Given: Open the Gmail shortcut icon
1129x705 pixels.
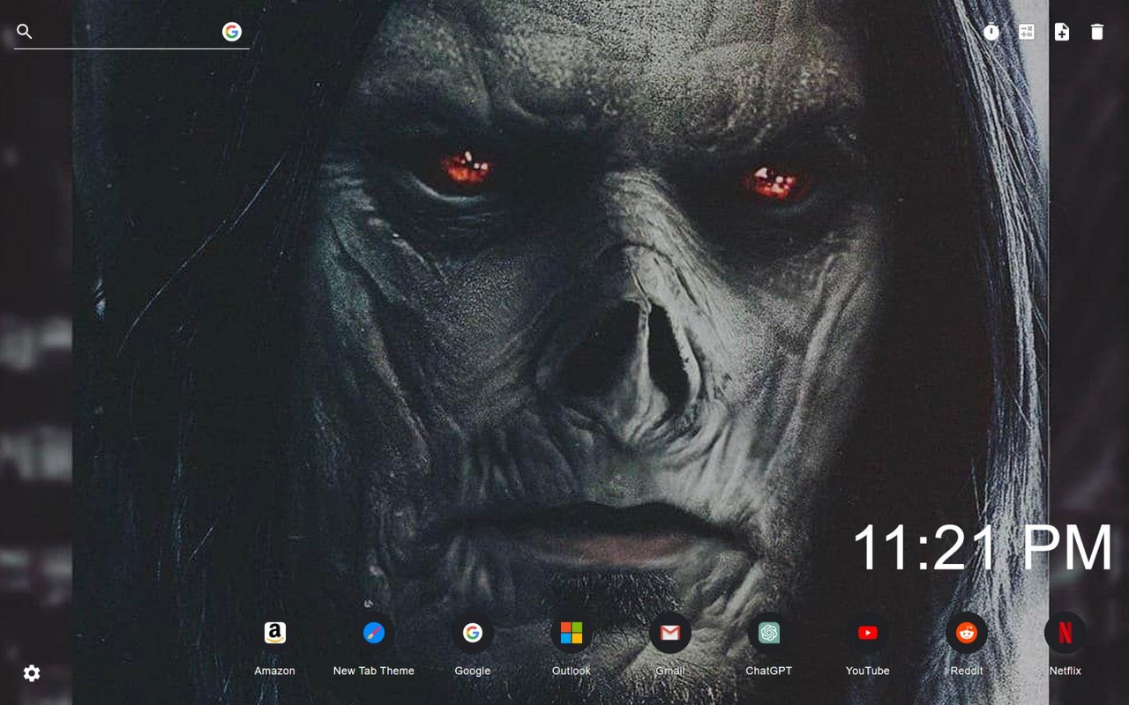Looking at the screenshot, I should tap(670, 633).
